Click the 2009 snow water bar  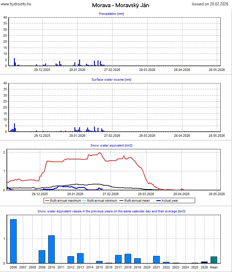[x=42, y=257]
